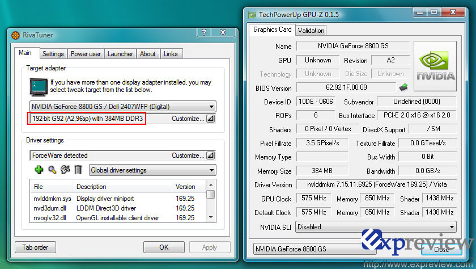Click the NVIDIA logo in GPU-Z
This screenshot has height=269, width=476.
[435, 66]
